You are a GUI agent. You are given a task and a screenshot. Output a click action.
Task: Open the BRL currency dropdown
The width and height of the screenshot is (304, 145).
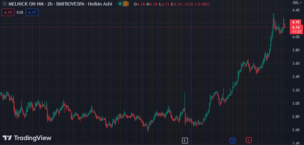(297, 3)
